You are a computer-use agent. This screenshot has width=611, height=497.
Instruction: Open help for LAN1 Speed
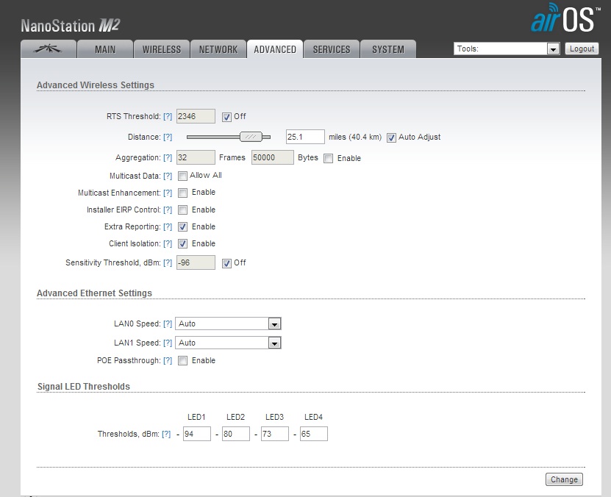coord(168,343)
